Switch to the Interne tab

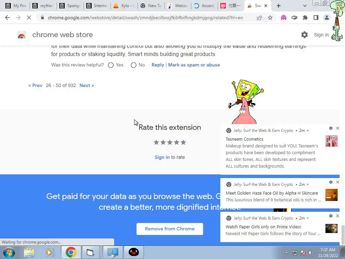[97, 6]
